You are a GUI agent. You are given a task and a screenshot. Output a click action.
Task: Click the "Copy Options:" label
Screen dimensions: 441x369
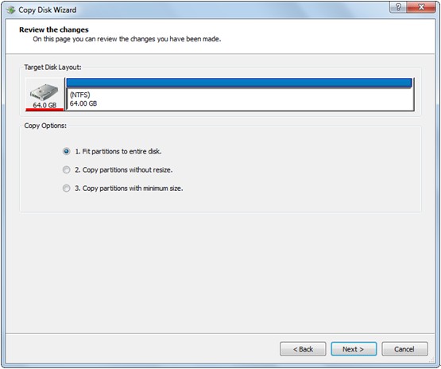point(45,126)
